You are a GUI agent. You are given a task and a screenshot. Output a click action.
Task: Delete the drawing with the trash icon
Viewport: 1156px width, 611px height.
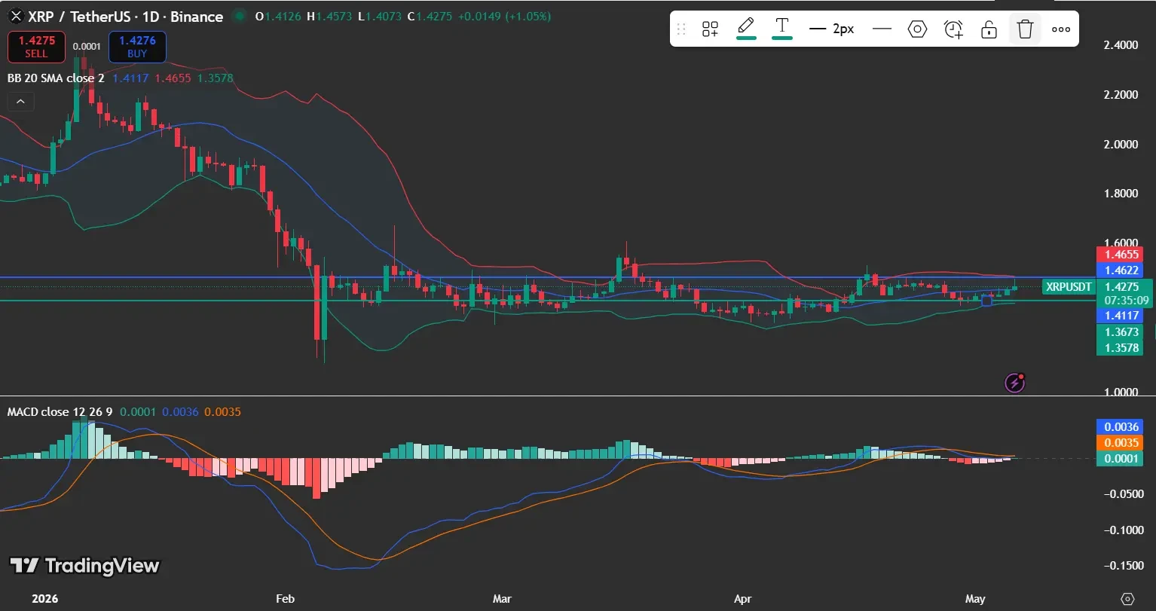point(1025,29)
